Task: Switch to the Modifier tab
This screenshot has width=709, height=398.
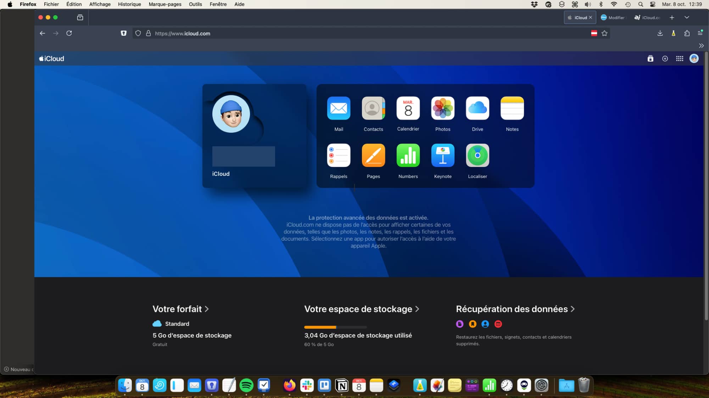Action: tap(613, 17)
